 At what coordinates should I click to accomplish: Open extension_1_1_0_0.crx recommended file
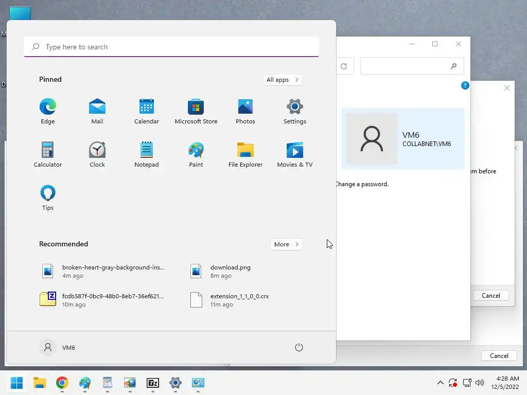[230, 300]
